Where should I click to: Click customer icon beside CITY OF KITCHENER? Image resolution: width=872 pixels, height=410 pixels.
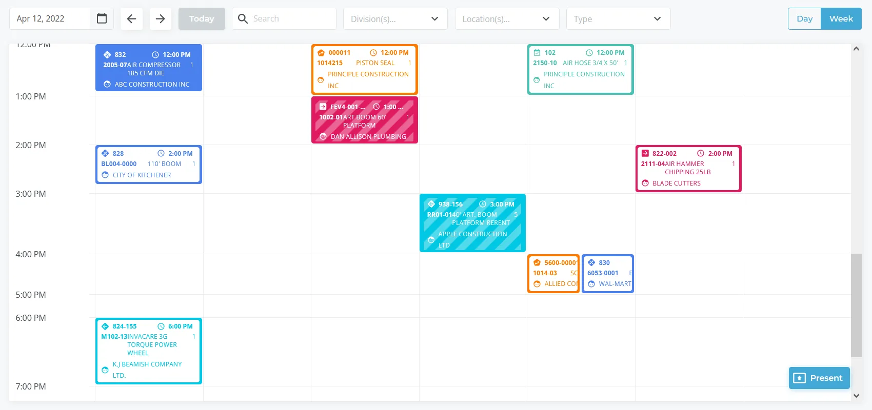pos(105,175)
